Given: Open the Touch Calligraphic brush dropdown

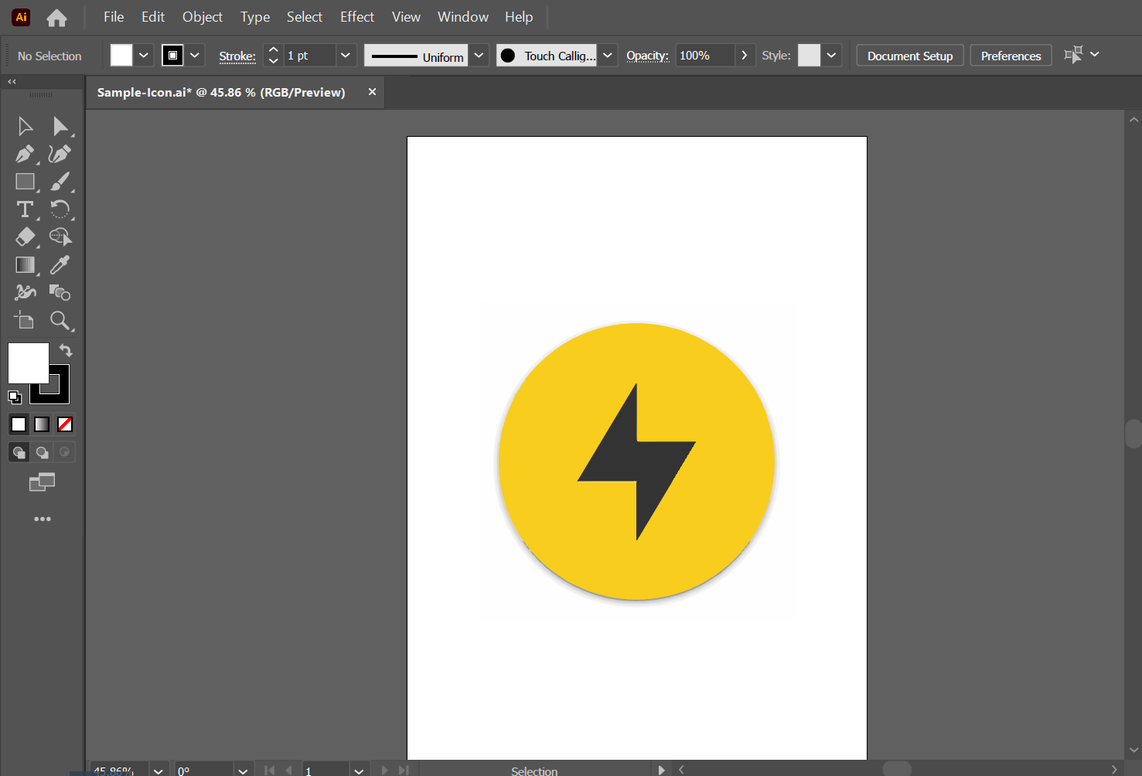Looking at the screenshot, I should coord(608,56).
